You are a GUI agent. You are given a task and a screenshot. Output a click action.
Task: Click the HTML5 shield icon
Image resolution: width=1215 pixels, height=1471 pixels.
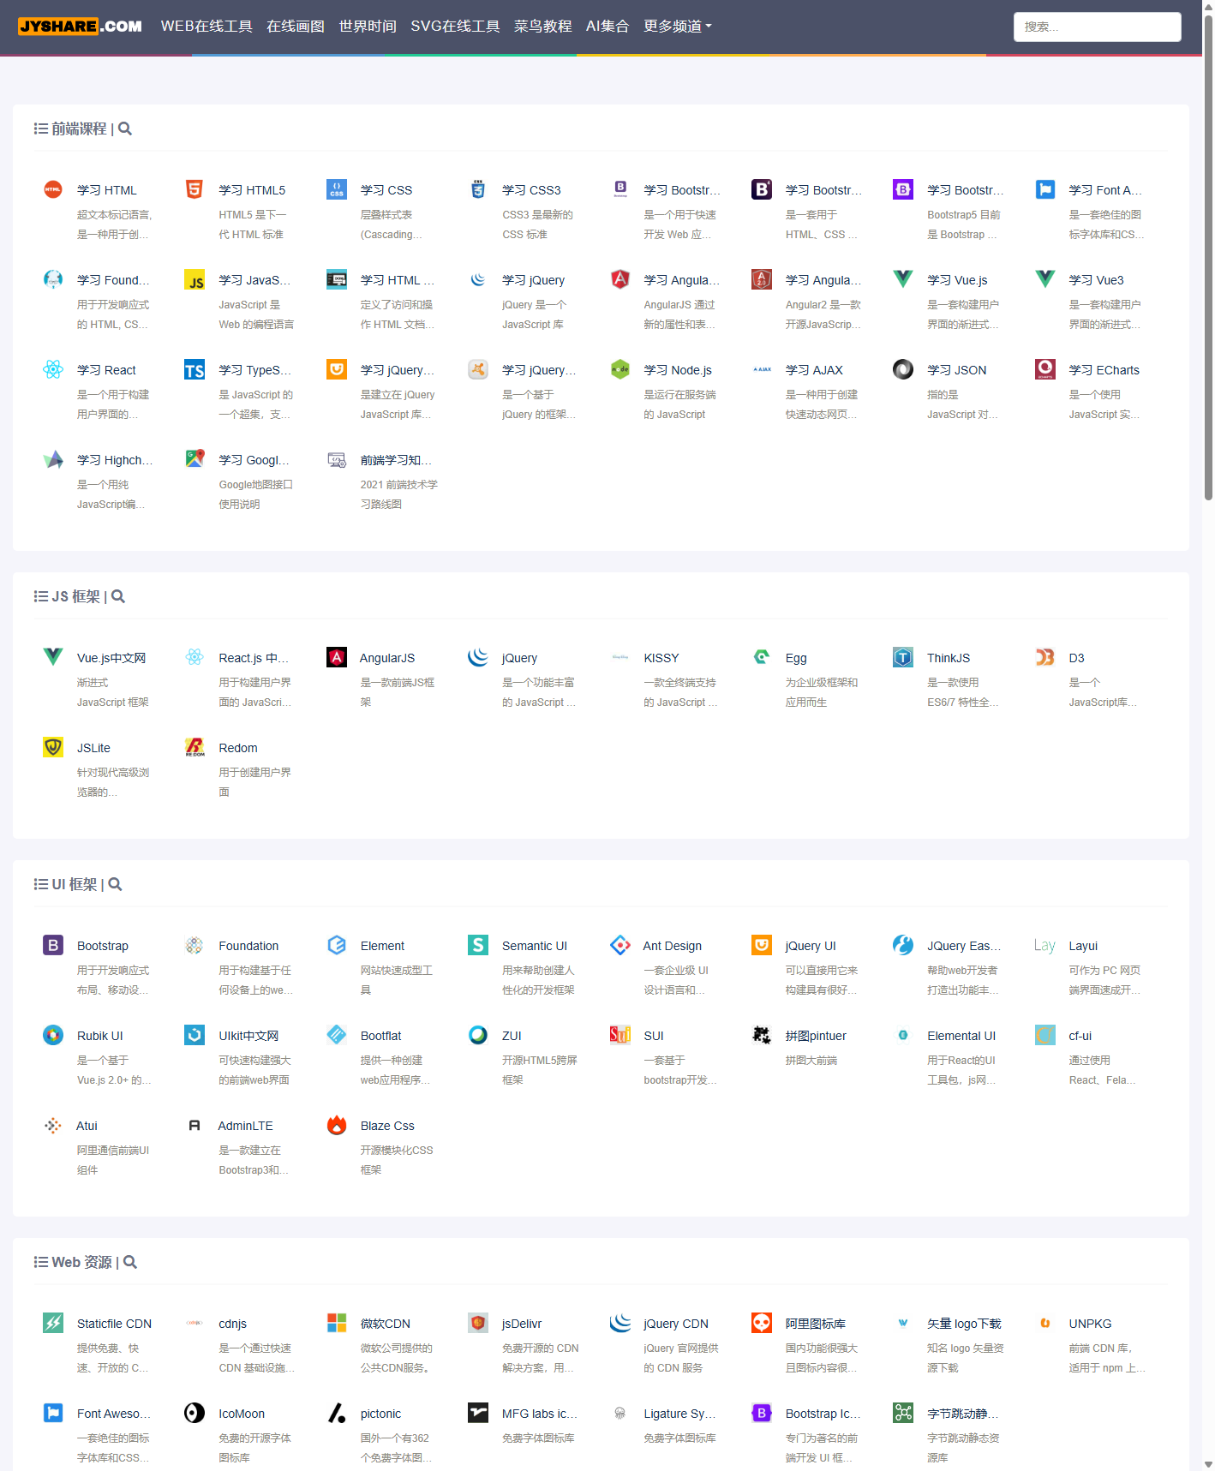tap(195, 189)
